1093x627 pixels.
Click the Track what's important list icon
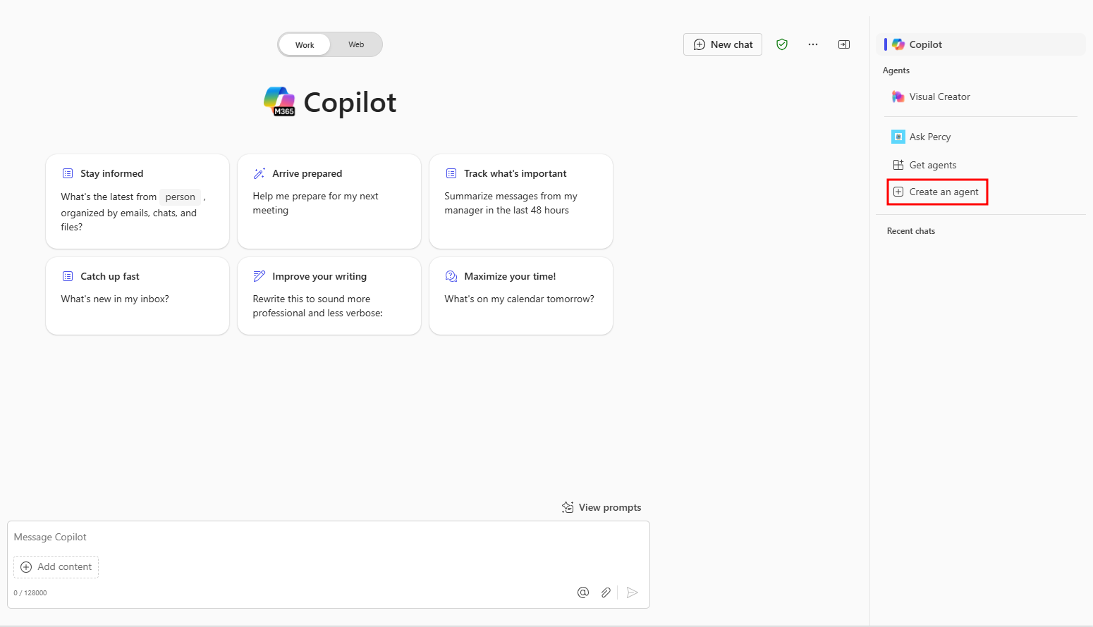[451, 173]
